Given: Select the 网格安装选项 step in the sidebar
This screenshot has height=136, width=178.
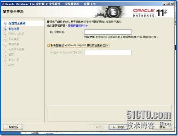Looking at the screenshot, I should coord(16,34).
